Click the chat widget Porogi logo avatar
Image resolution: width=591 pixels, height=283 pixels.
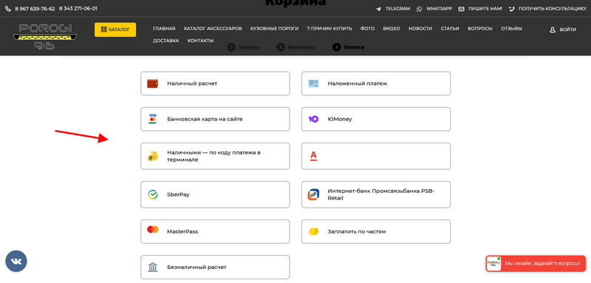pyautogui.click(x=493, y=263)
